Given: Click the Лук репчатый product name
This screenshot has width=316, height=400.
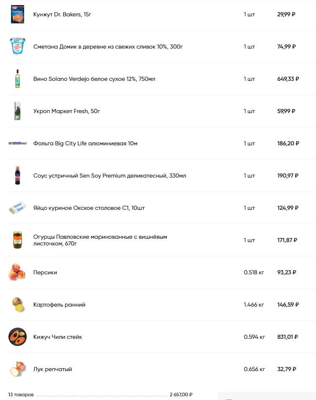Looking at the screenshot, I should pyautogui.click(x=52, y=369).
